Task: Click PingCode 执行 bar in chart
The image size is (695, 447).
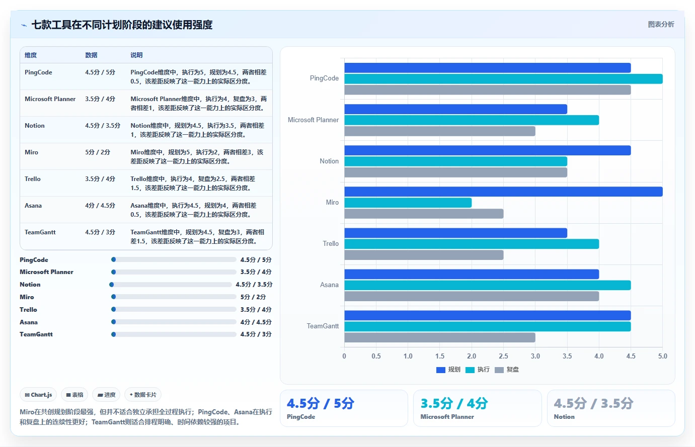Action: (x=503, y=79)
